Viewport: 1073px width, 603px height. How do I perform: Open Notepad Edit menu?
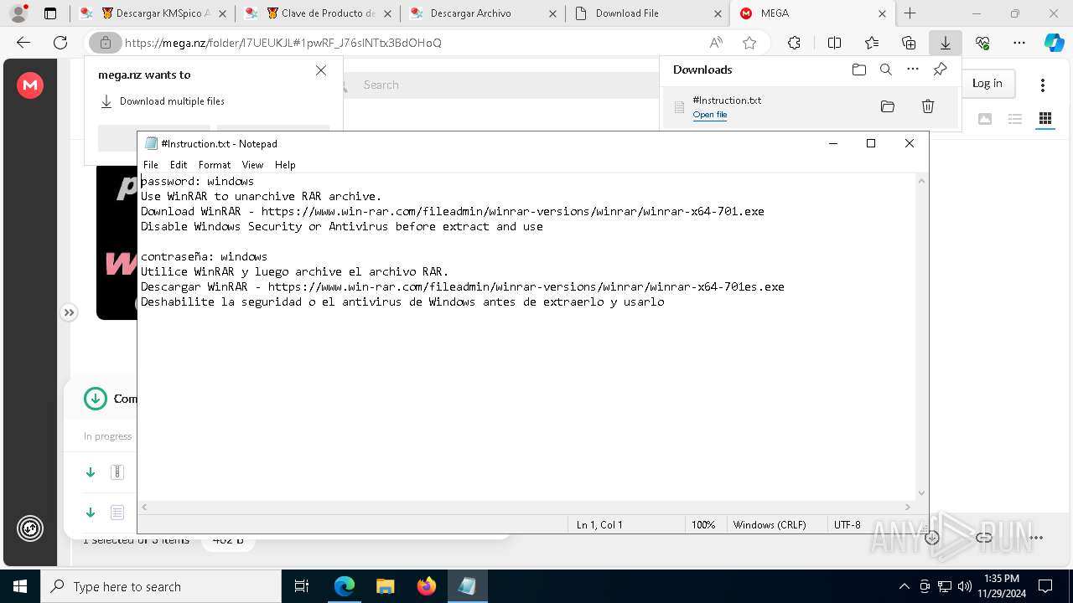coord(179,165)
